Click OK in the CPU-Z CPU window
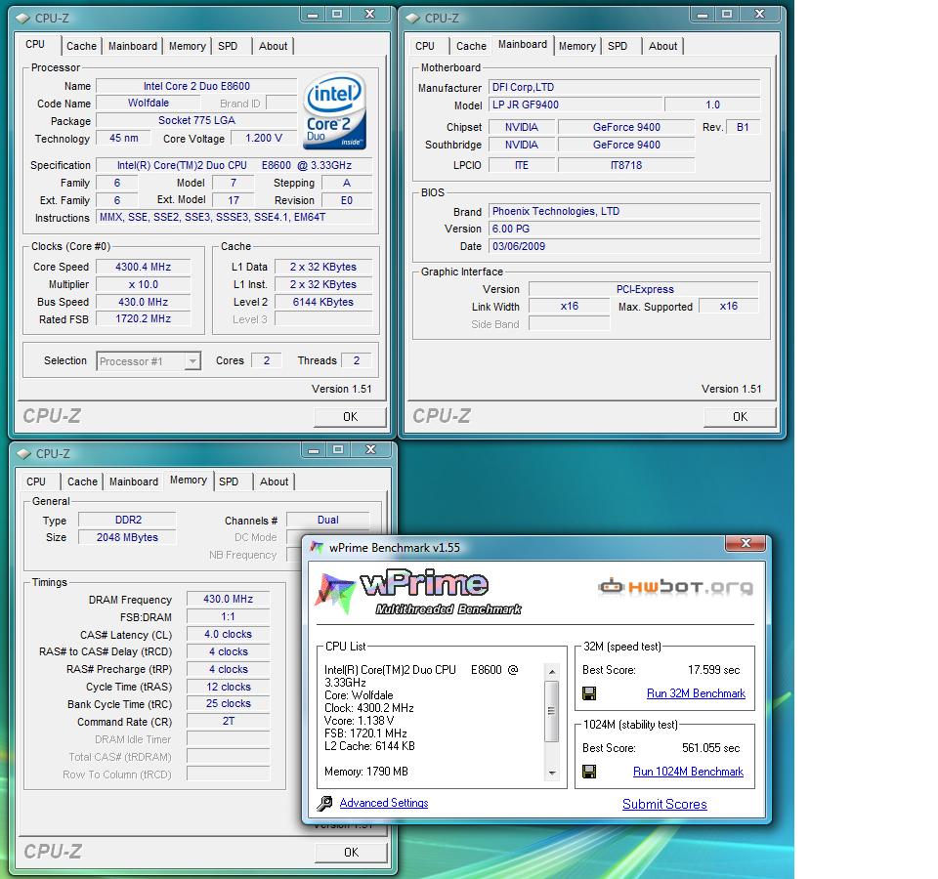Viewport: 938px width, 879px height. coord(350,417)
